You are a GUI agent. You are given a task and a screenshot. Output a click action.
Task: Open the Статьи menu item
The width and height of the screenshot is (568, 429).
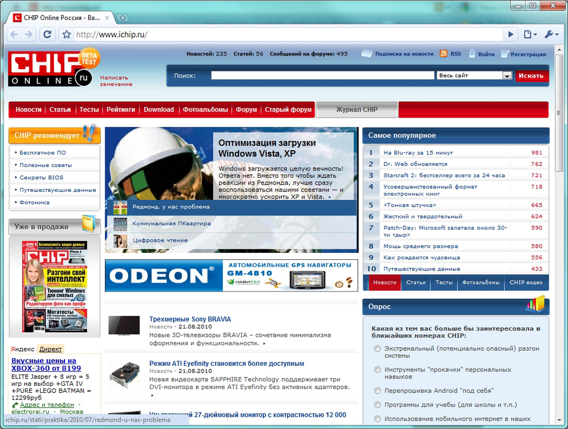[60, 110]
